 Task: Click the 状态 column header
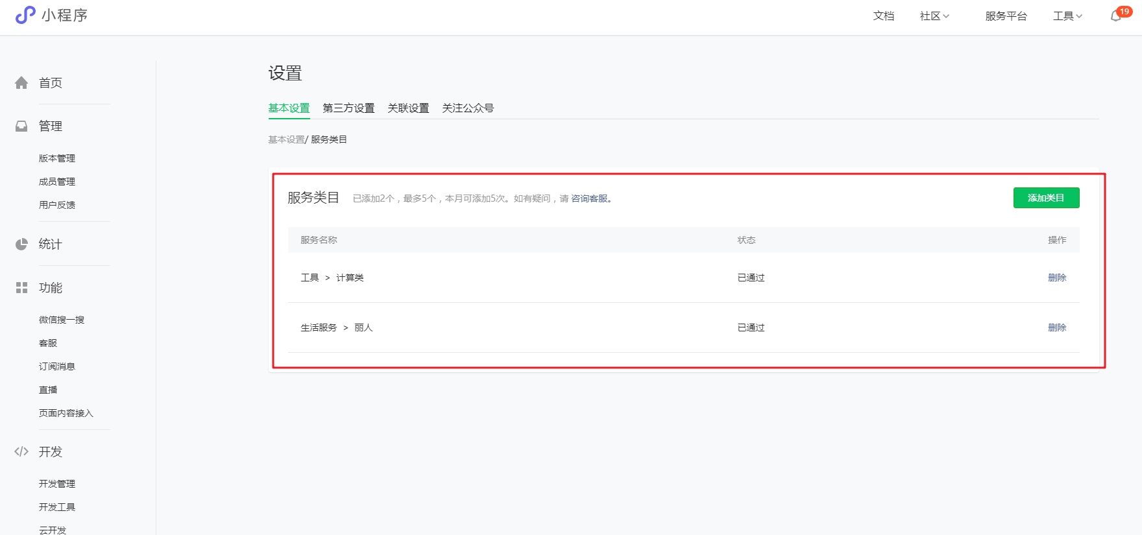click(746, 240)
